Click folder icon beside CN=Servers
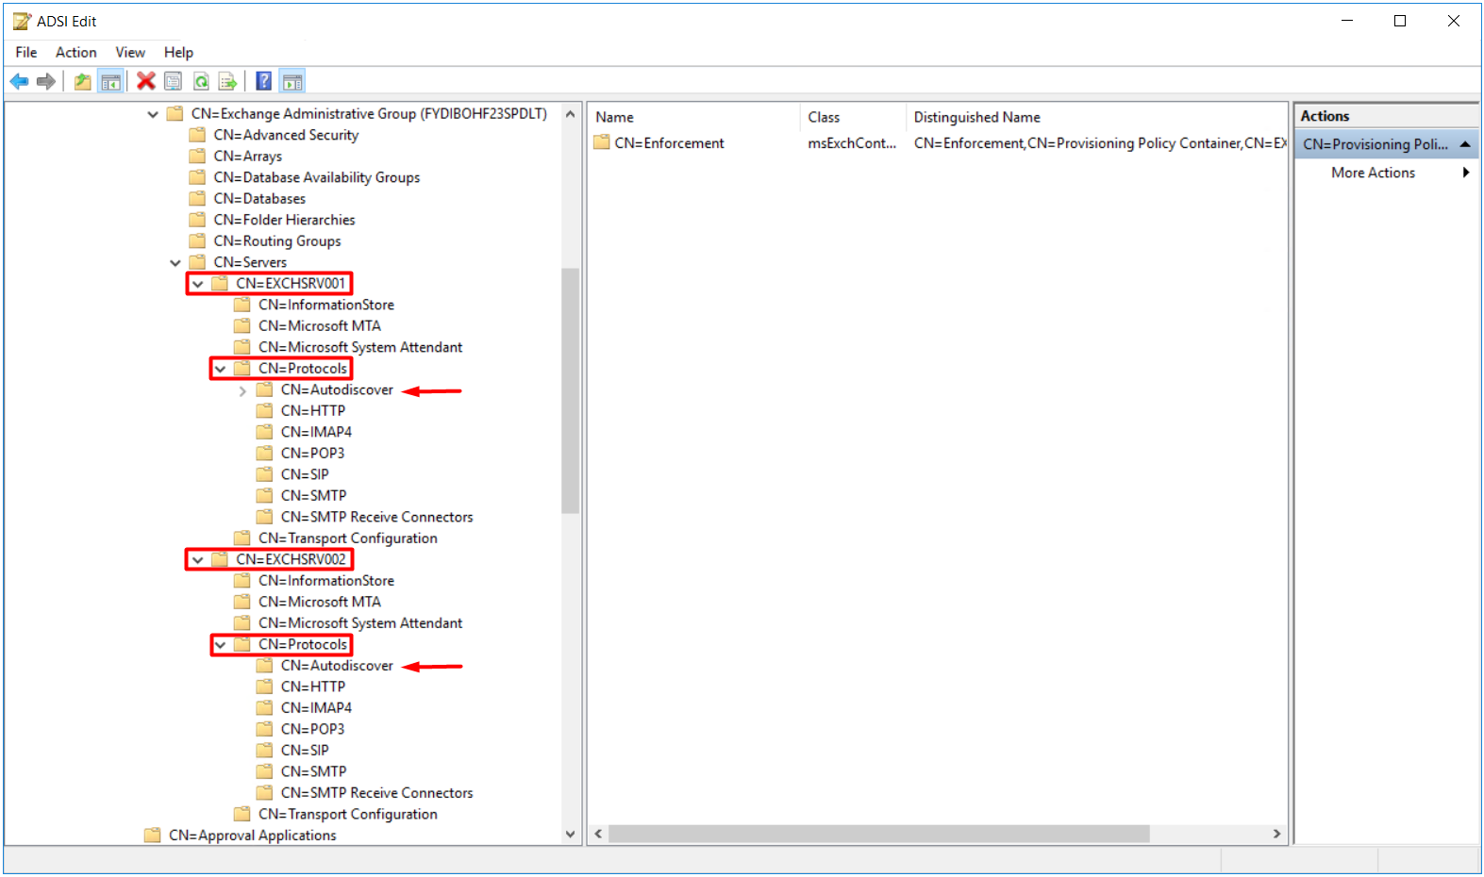The height and width of the screenshot is (877, 1484). [x=197, y=262]
